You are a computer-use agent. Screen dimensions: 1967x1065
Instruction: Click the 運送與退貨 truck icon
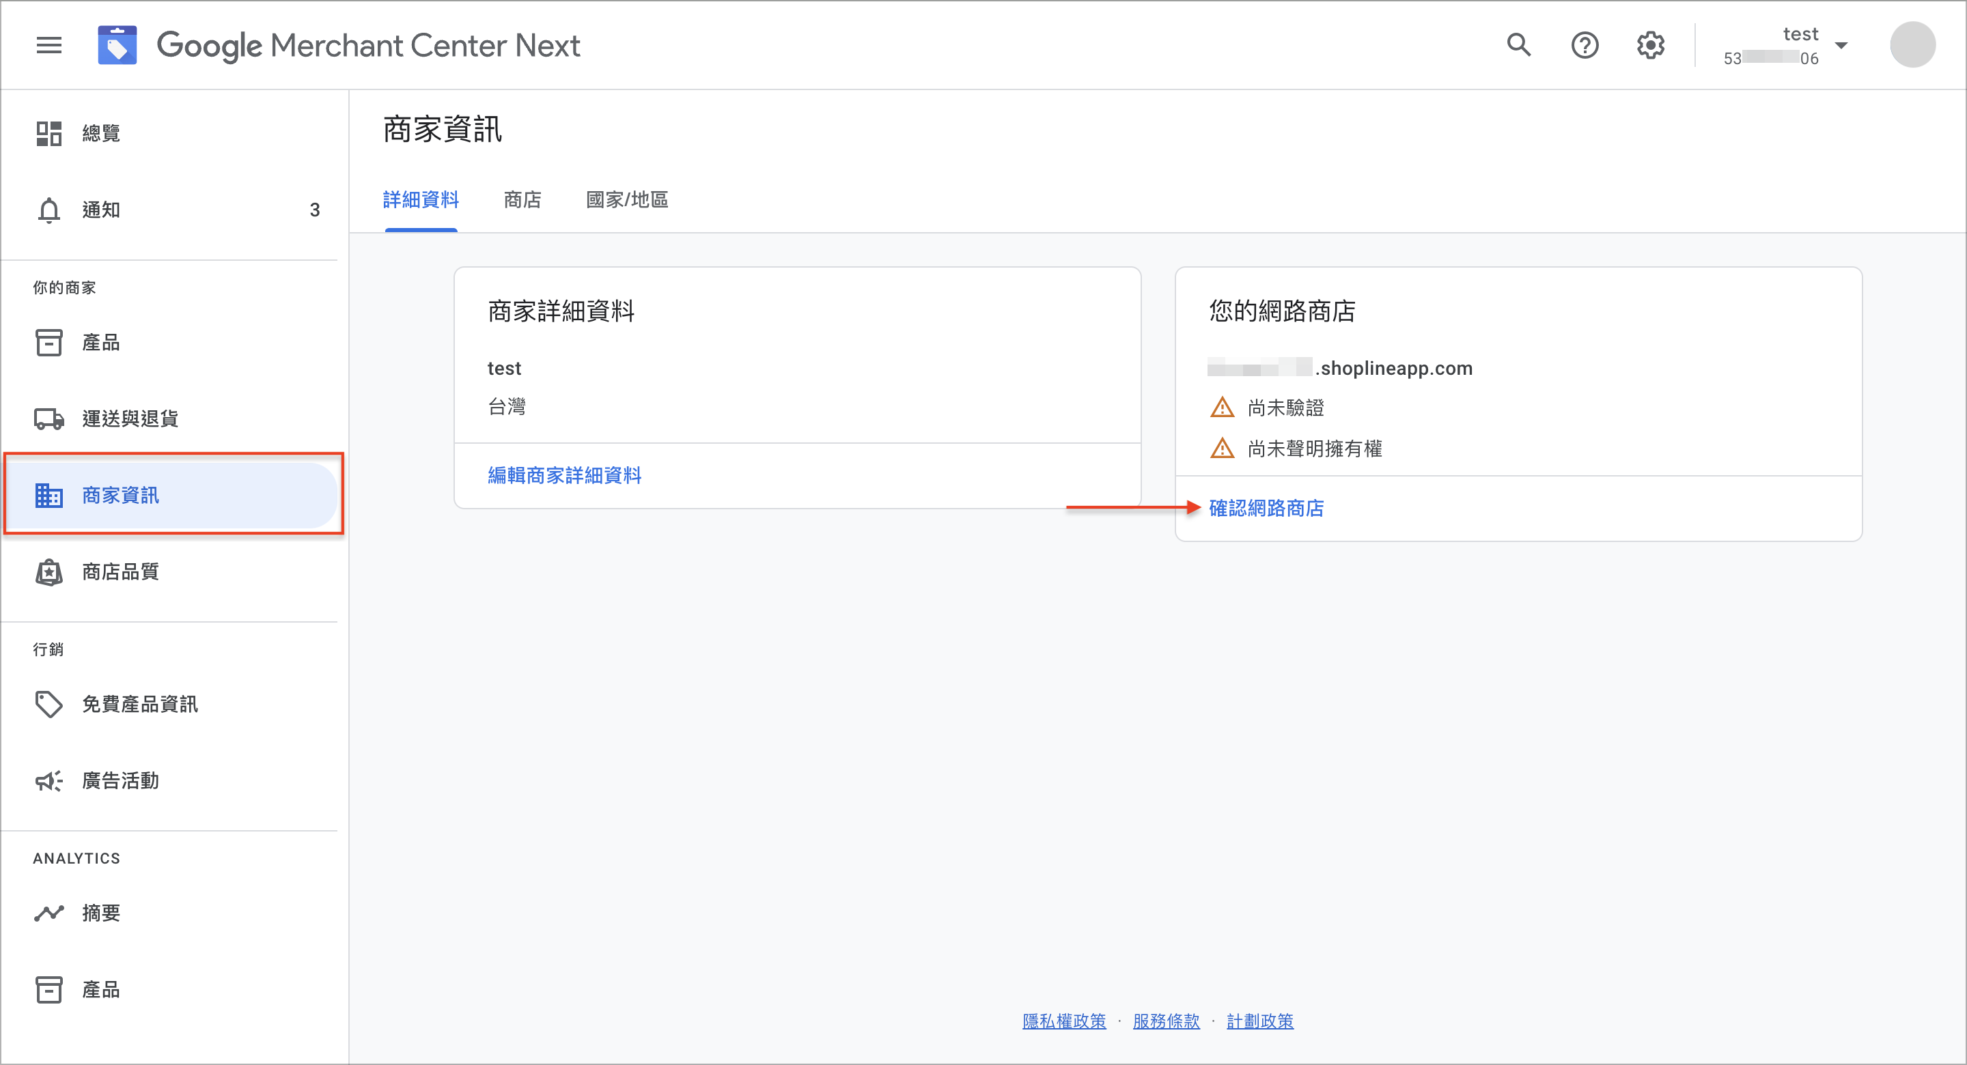(x=49, y=418)
